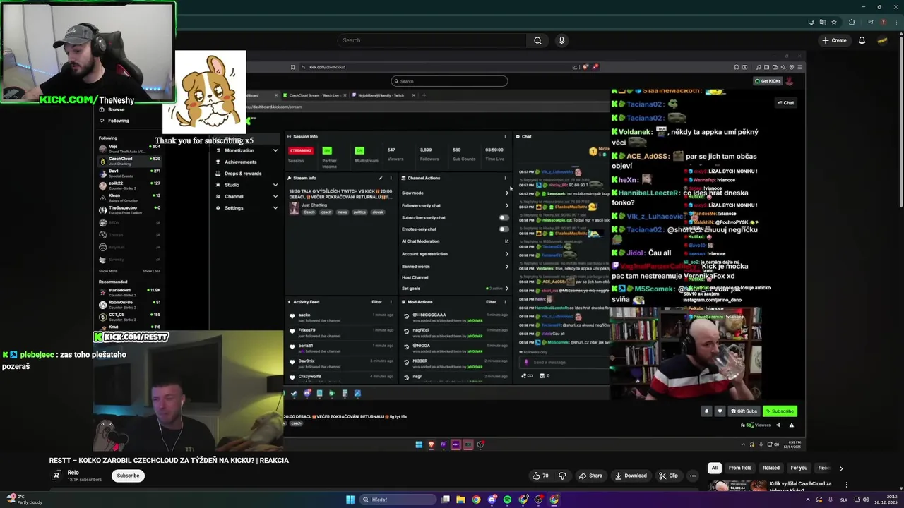Screen dimensions: 904x508
Task: Switch to CzechCloud Stream browser tab in video
Action: 314,95
